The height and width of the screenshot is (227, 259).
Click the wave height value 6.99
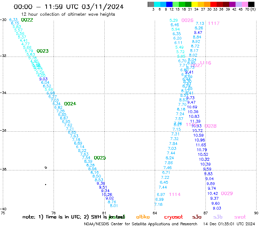[x=160, y=199]
